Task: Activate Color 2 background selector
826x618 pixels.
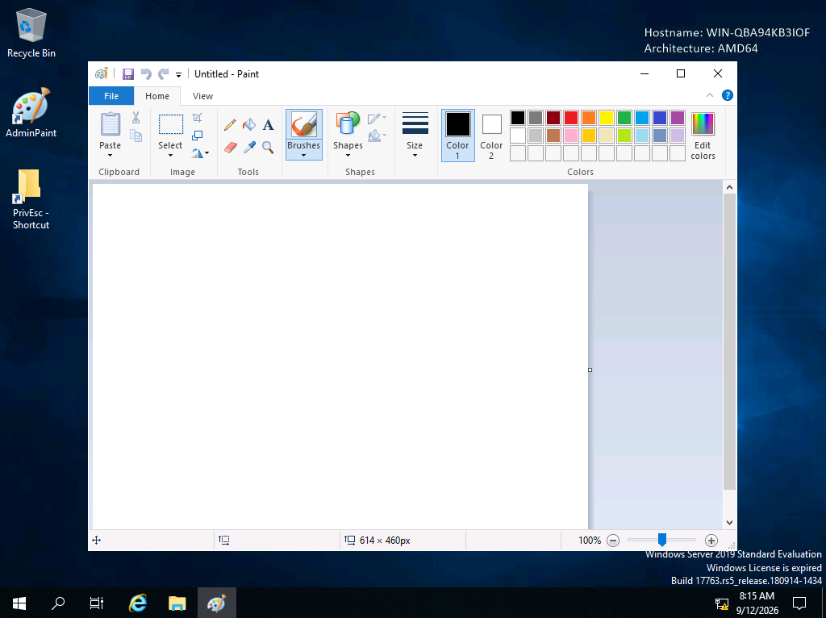Action: [x=491, y=136]
